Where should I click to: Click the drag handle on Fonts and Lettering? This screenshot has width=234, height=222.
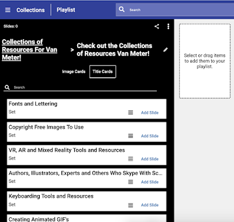point(130,112)
